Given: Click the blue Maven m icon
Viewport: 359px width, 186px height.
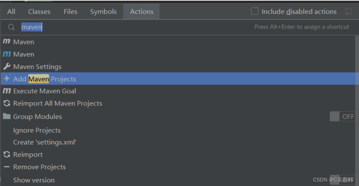Looking at the screenshot, I should coord(7,54).
